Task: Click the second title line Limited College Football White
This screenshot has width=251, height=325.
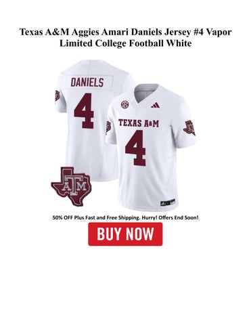Action: tap(125, 43)
